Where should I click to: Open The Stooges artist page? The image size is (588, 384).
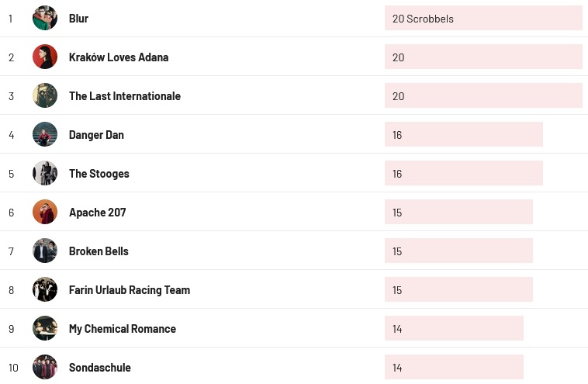coord(99,174)
